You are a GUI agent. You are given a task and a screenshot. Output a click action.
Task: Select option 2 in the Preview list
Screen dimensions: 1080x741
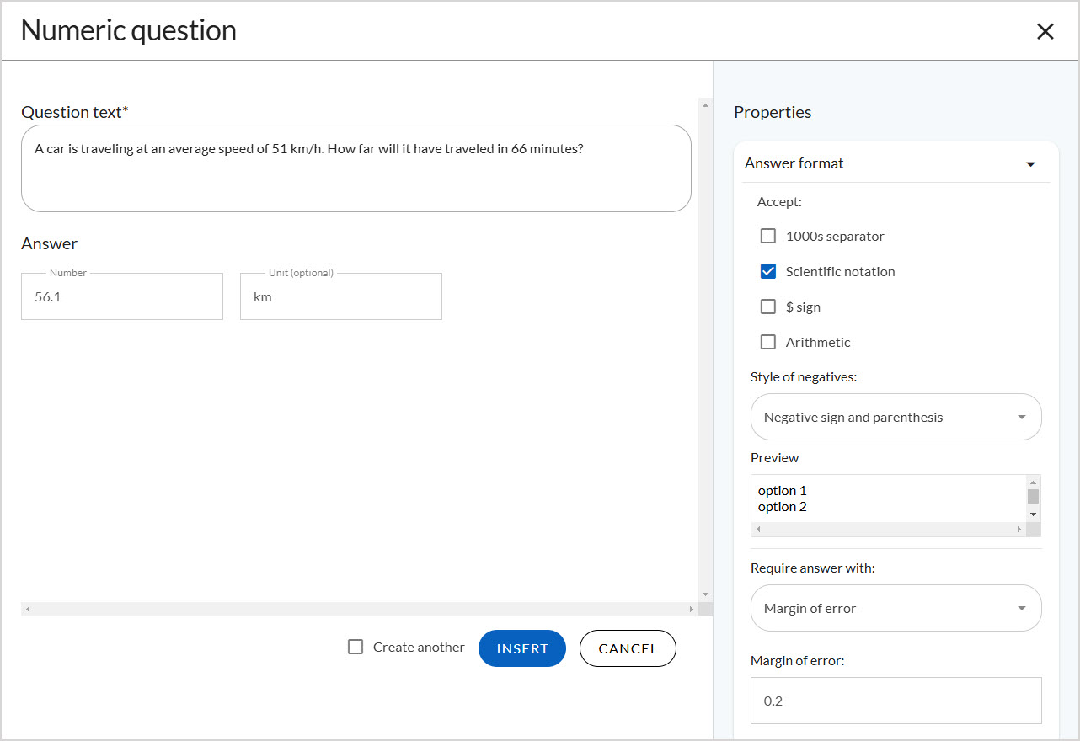point(782,506)
